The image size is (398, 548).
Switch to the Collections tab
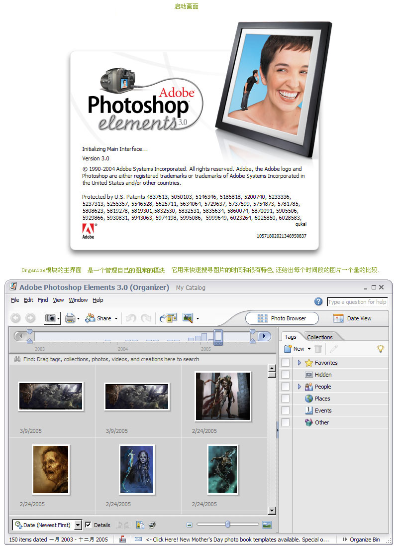coord(320,337)
